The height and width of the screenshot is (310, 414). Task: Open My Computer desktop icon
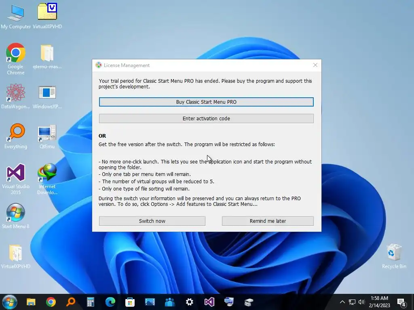pyautogui.click(x=16, y=16)
